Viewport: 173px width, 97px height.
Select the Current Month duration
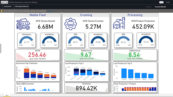[160, 7]
